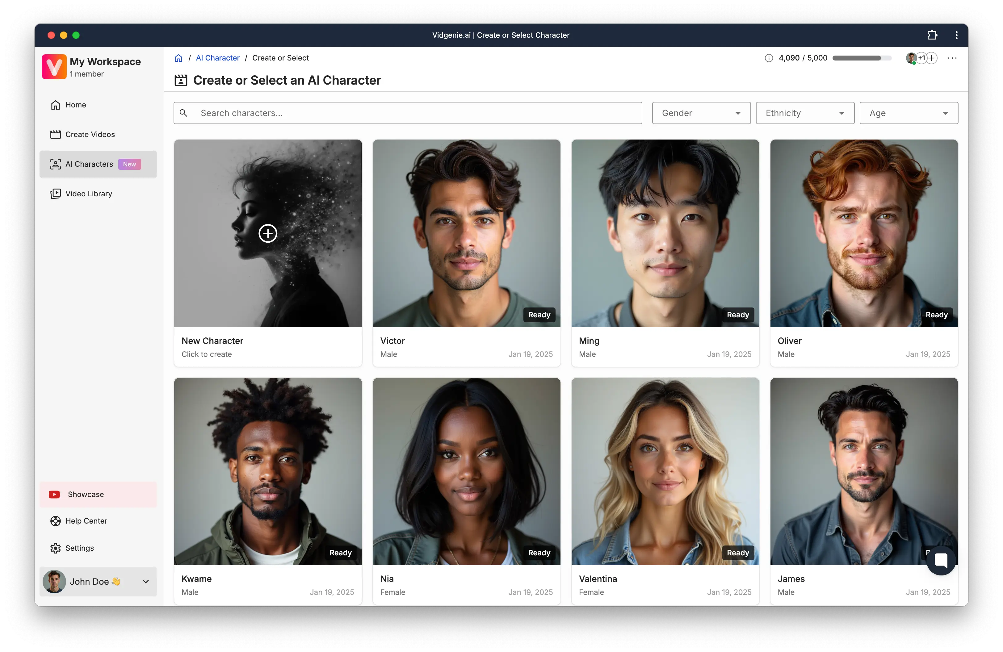Open Video Library from sidebar
The height and width of the screenshot is (652, 1003).
click(x=89, y=194)
